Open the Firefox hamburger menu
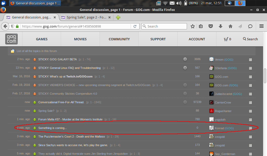267x156 pixels. [x=262, y=26]
